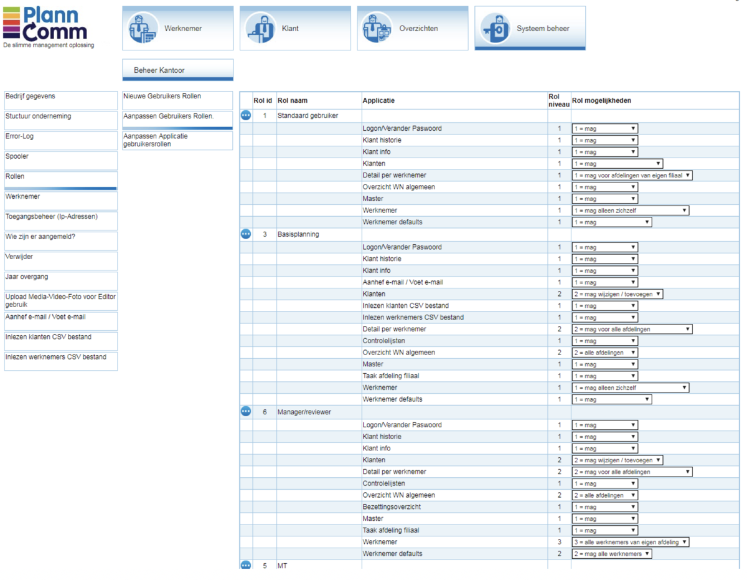Screen dimensions: 747x580
Task: Click blue dots icon for Manager/reviewer role
Action: [246, 412]
